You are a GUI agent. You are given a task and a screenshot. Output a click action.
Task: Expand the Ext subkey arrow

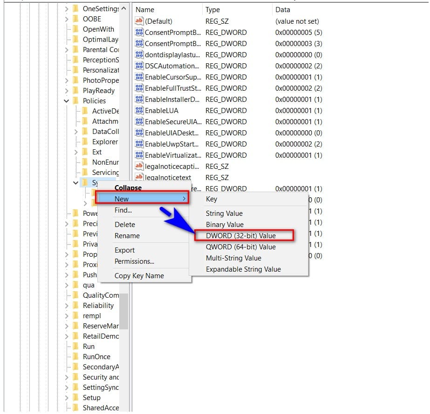pos(76,152)
